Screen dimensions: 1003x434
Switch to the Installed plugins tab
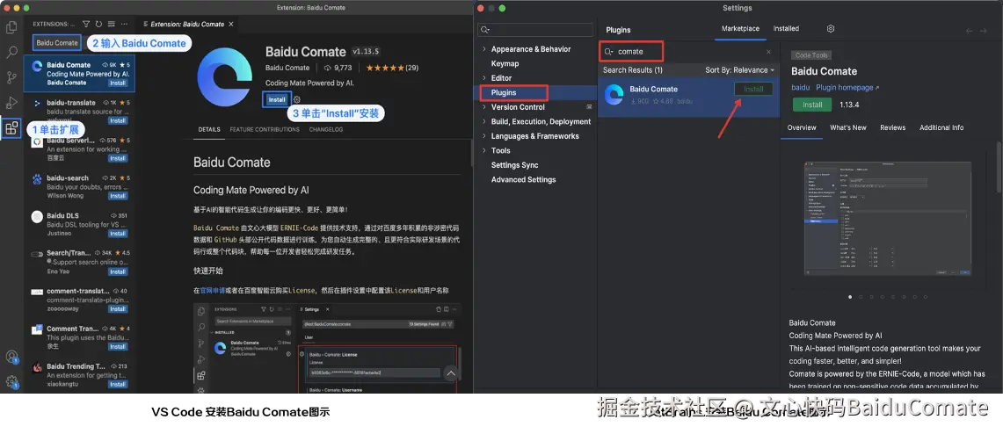click(786, 29)
